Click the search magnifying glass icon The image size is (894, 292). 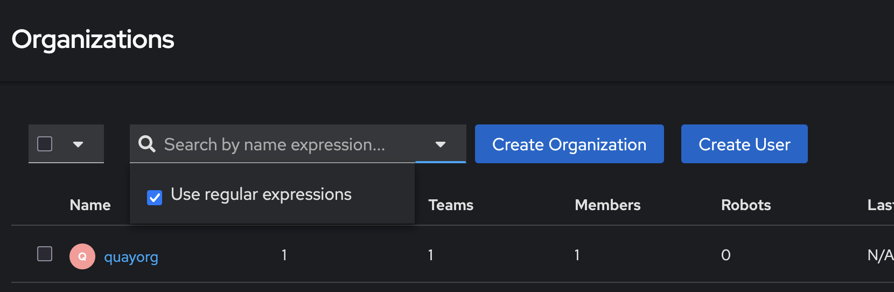point(146,144)
